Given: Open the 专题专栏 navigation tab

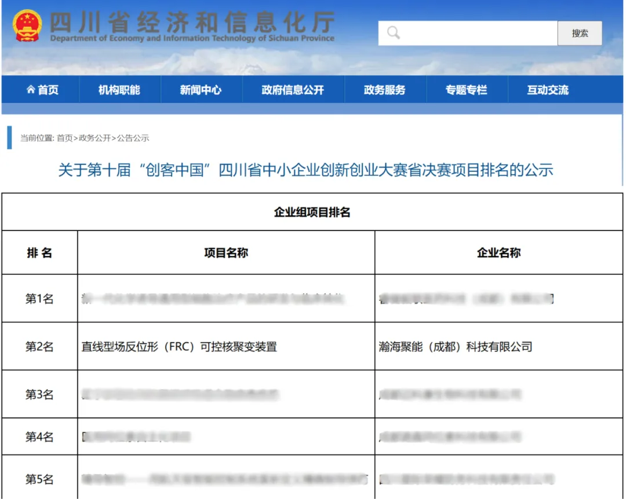Looking at the screenshot, I should [467, 90].
